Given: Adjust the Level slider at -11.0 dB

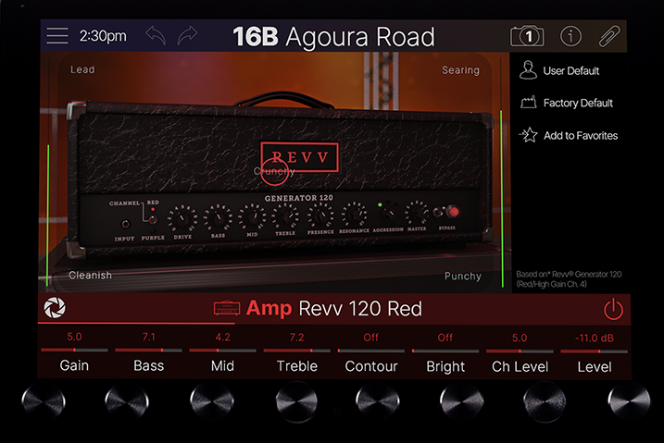Looking at the screenshot, I should (595, 351).
